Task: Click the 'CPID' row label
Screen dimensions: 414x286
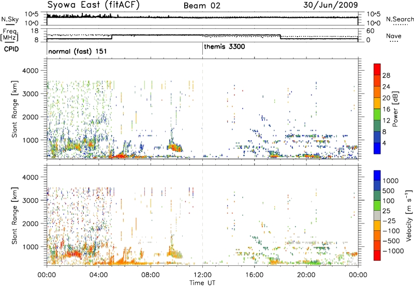Action: pyautogui.click(x=11, y=49)
